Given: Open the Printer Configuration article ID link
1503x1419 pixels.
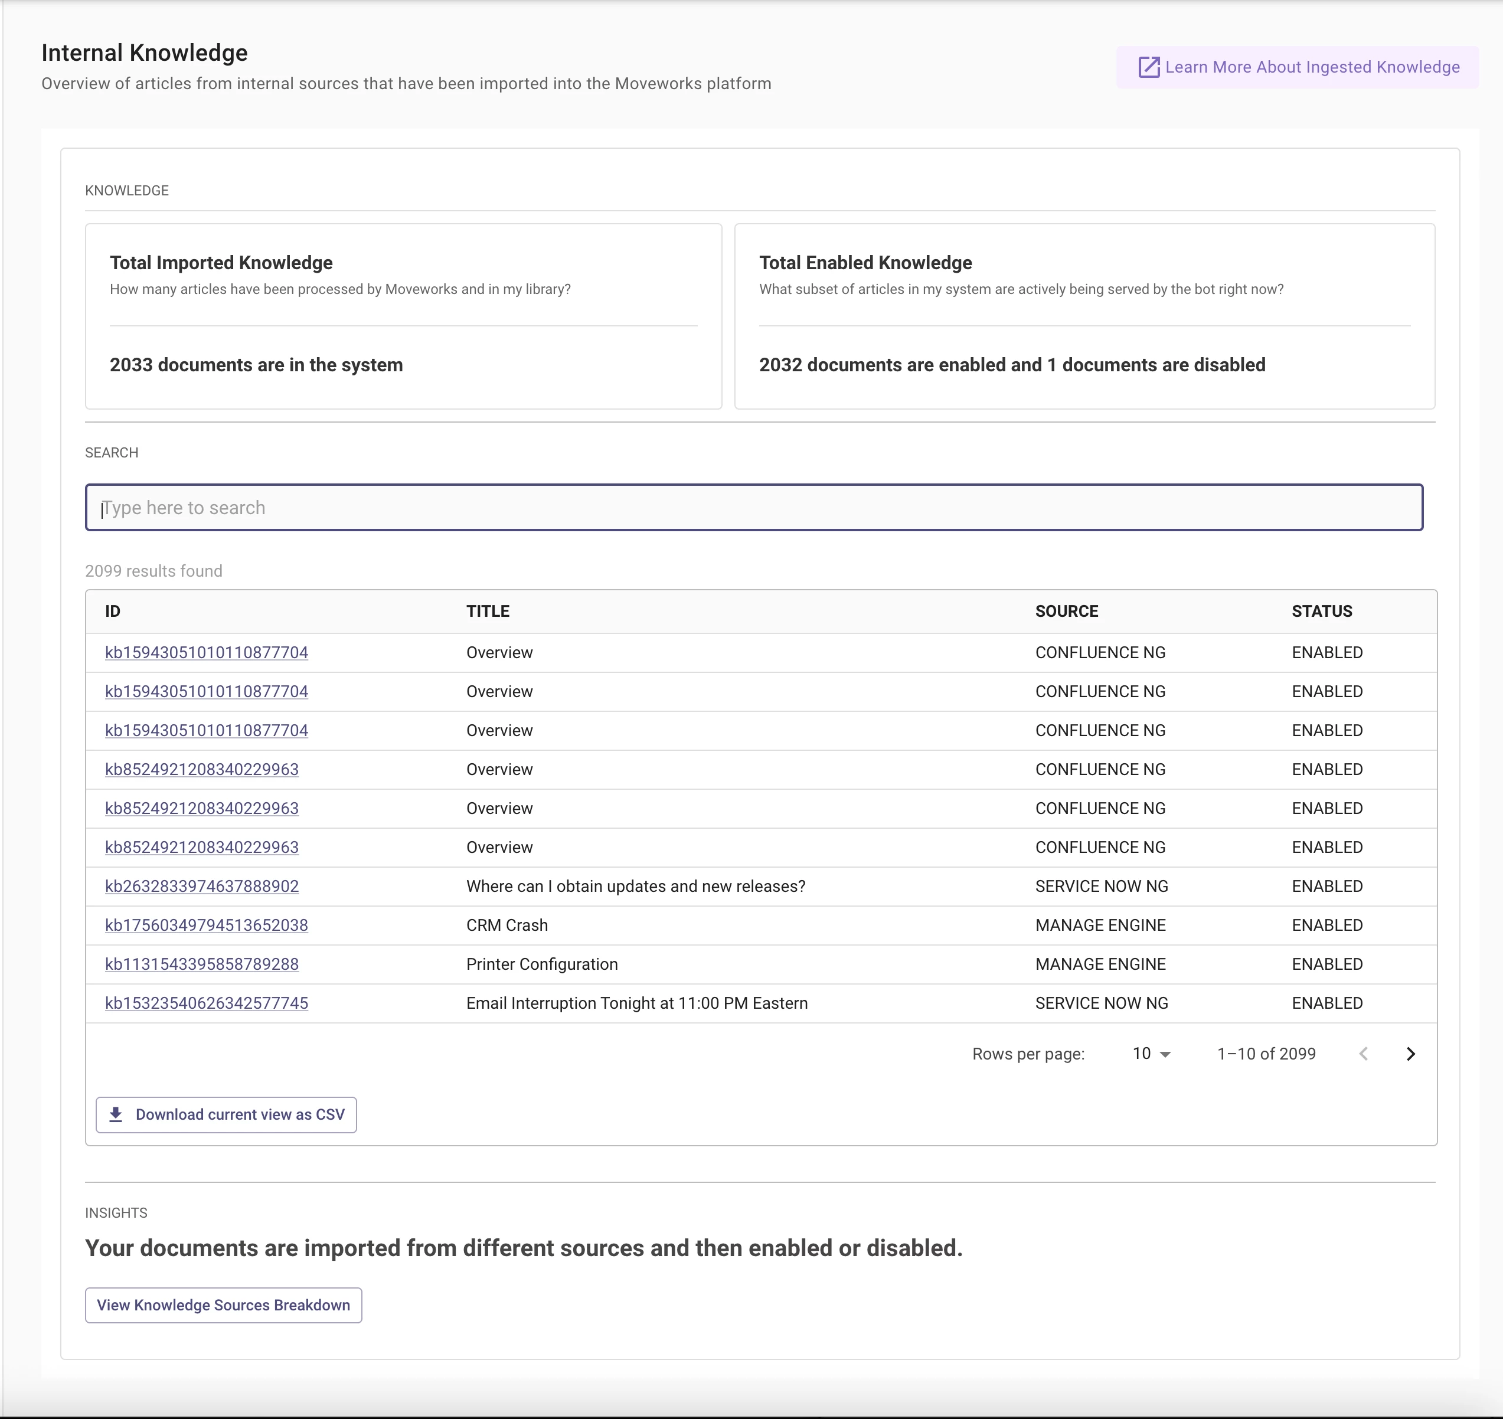Looking at the screenshot, I should [202, 964].
